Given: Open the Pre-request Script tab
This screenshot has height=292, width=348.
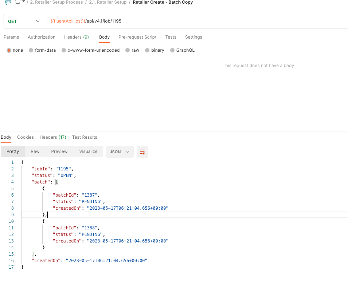Looking at the screenshot, I should tap(137, 37).
